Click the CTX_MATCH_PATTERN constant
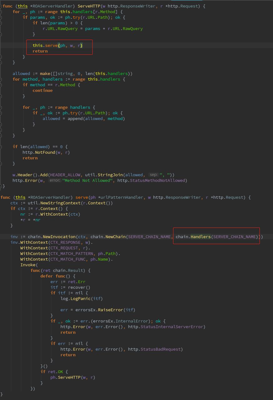Screen dimensions: 273x400 pos(71,253)
